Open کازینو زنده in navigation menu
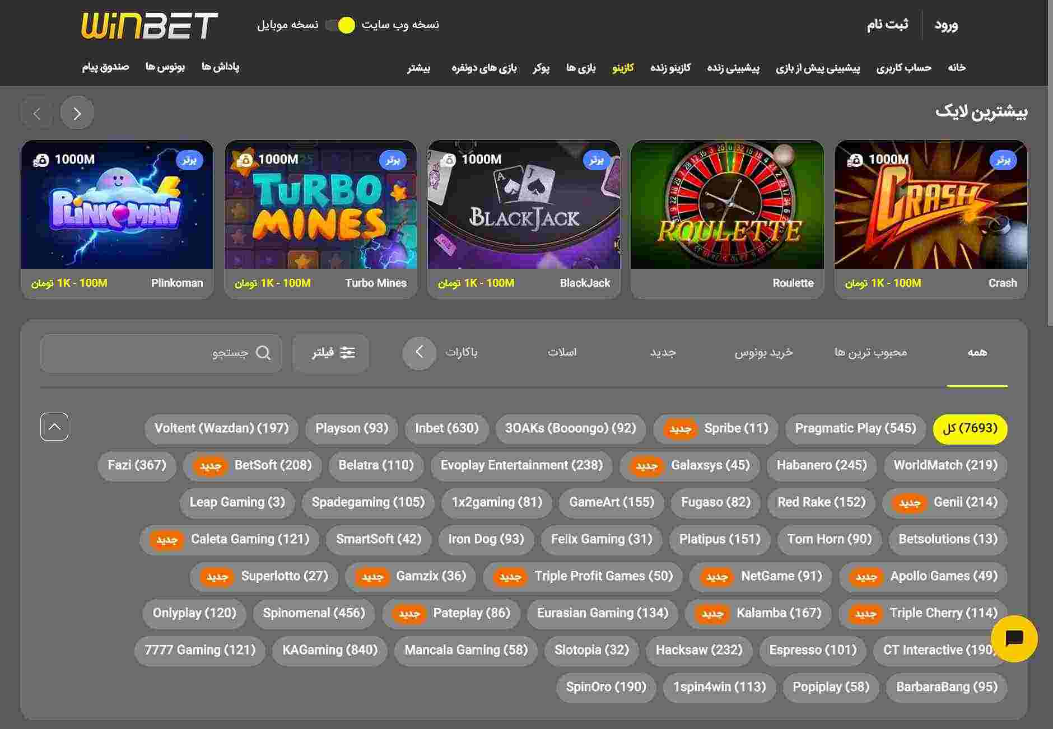Image resolution: width=1053 pixels, height=729 pixels. [x=670, y=68]
